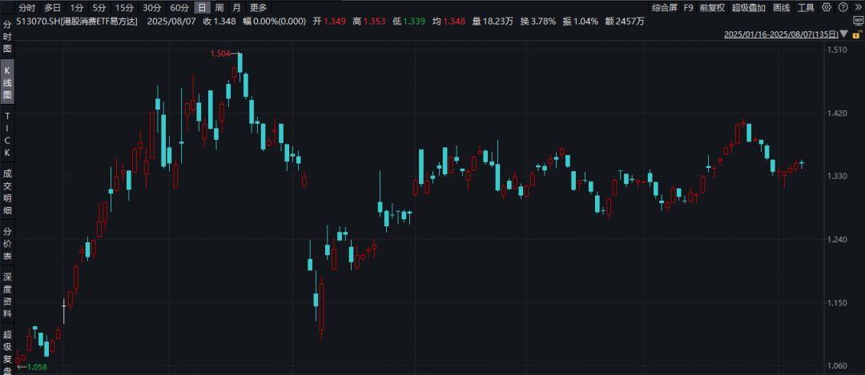Select the 月 monthly K-line tab
Viewport: 865px width, 375px height.
click(236, 7)
